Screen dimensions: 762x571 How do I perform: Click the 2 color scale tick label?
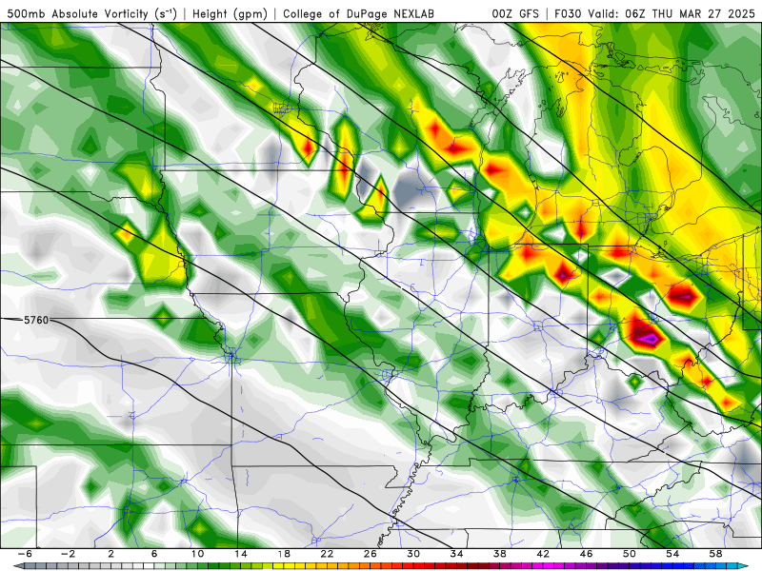pos(111,554)
